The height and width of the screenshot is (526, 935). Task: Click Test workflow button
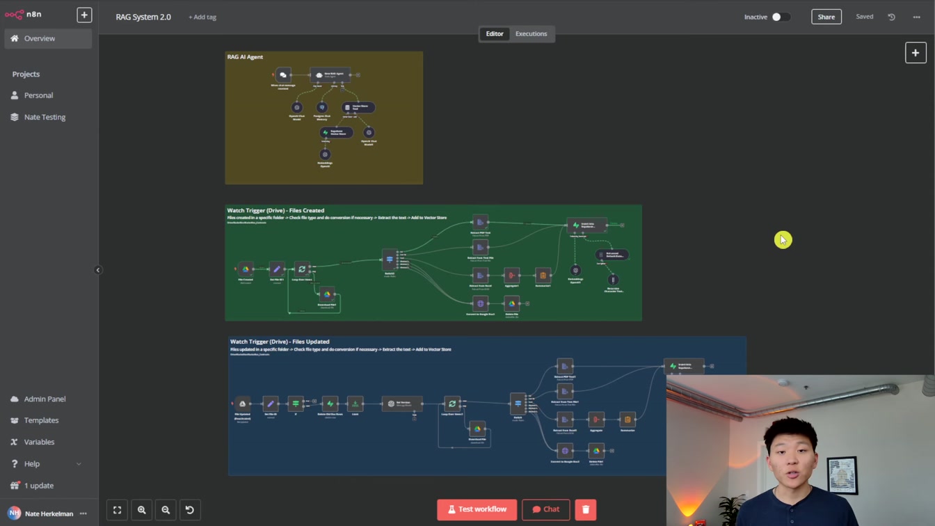(477, 509)
